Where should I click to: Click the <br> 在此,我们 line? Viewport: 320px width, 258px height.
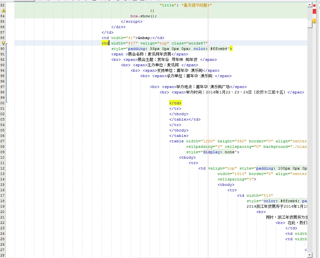[291, 223]
